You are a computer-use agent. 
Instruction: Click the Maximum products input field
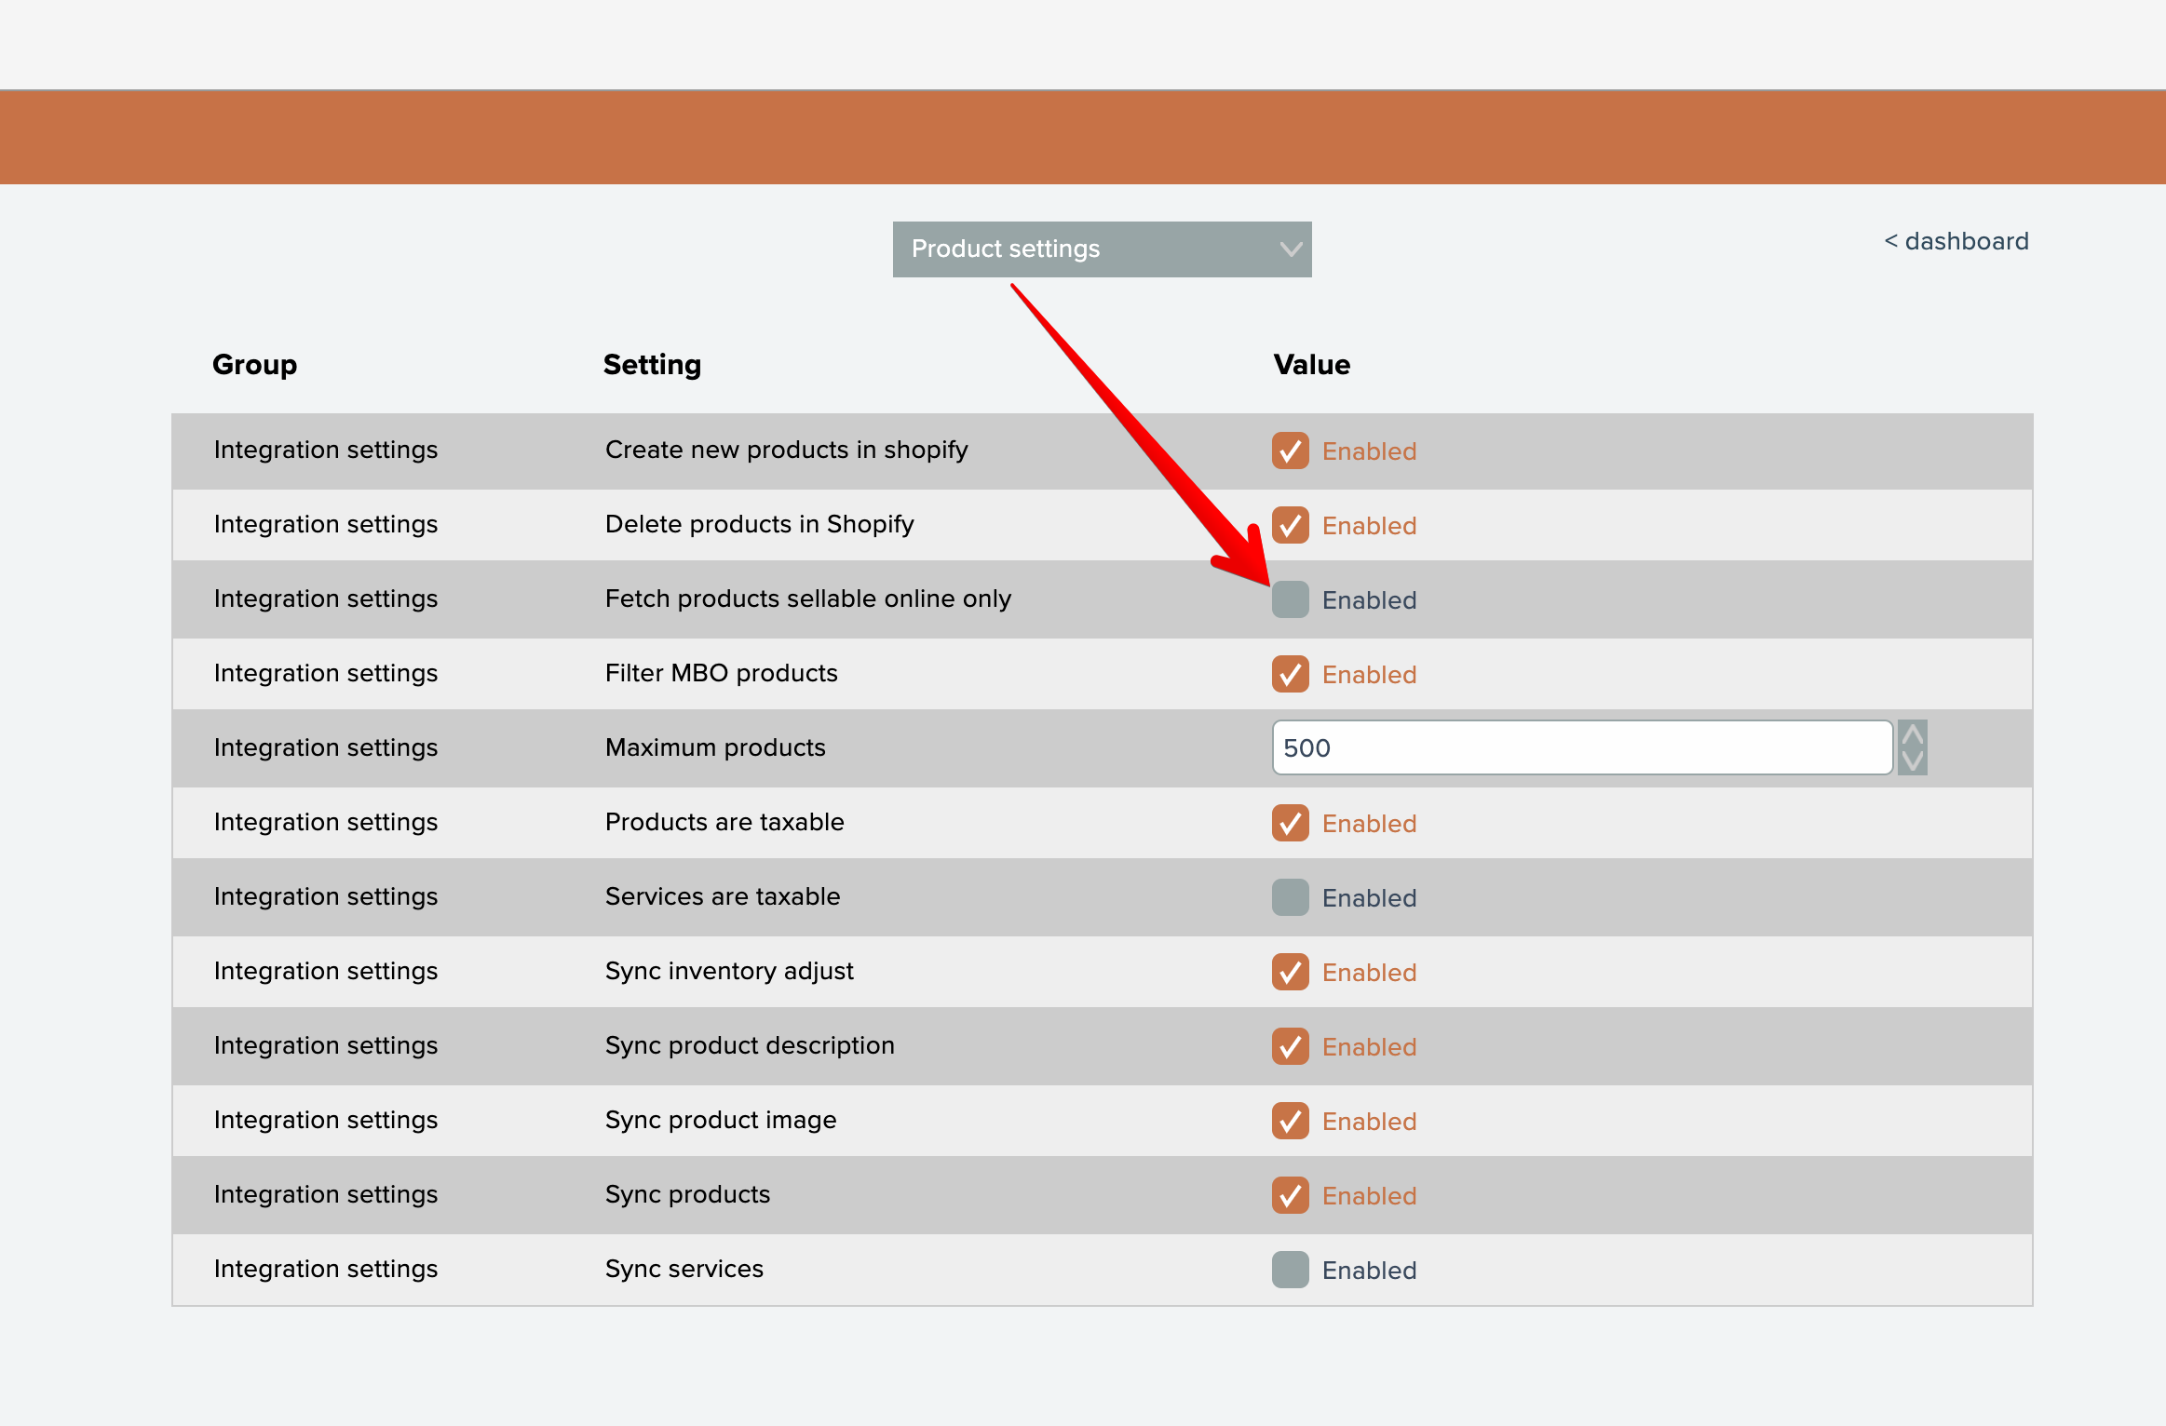1581,747
